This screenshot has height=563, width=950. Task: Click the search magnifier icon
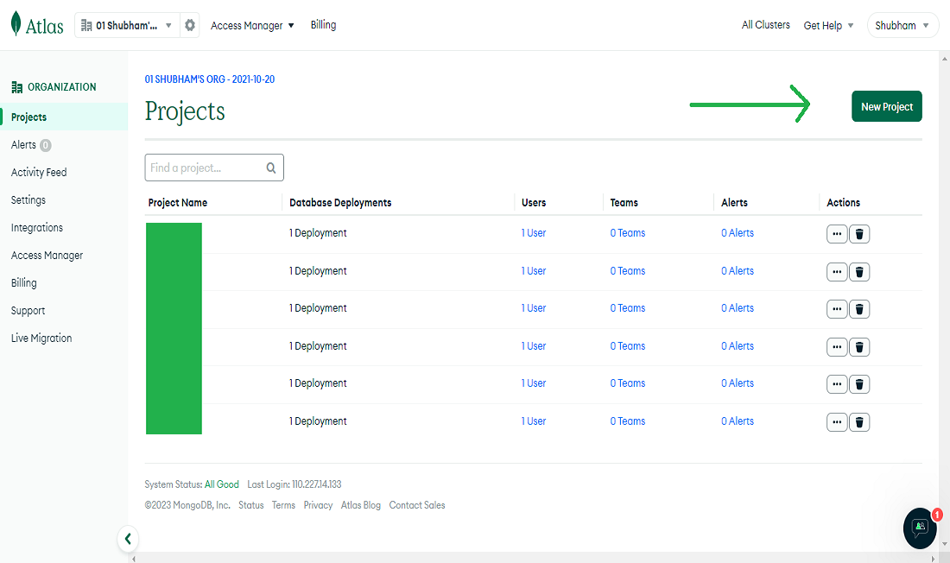(x=271, y=168)
